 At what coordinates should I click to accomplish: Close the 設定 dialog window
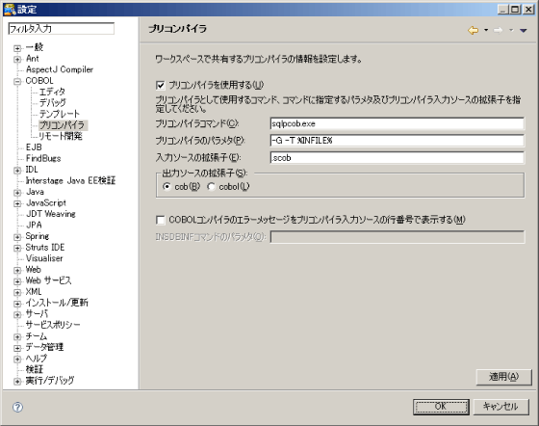click(528, 10)
